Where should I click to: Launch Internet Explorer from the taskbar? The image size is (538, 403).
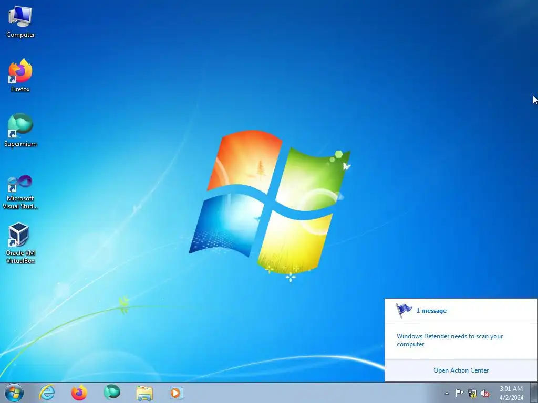47,393
